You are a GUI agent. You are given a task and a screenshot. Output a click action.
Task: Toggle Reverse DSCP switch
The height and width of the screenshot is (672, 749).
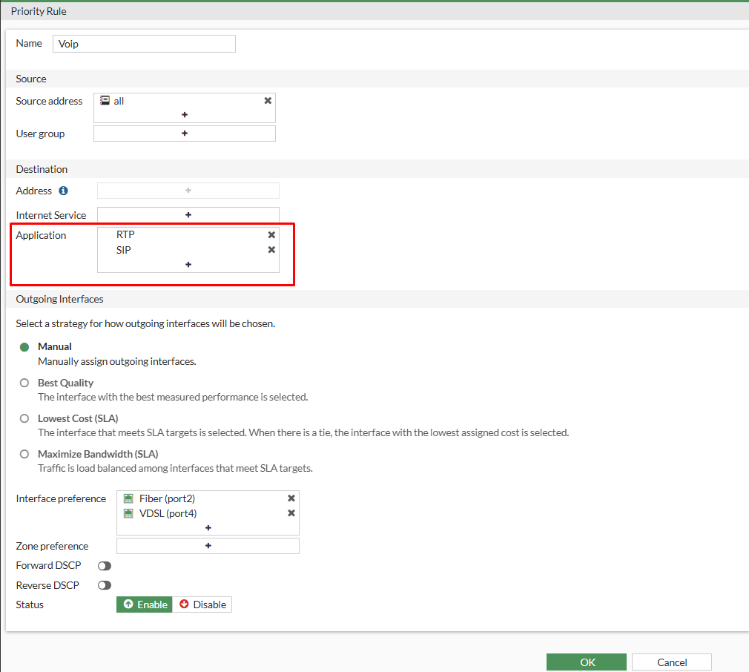coord(104,585)
